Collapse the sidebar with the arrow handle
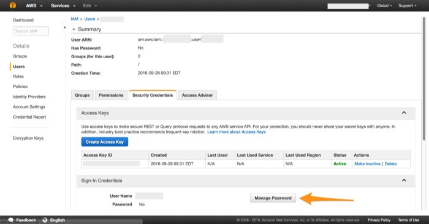The height and width of the screenshot is (224, 429). coord(64,28)
